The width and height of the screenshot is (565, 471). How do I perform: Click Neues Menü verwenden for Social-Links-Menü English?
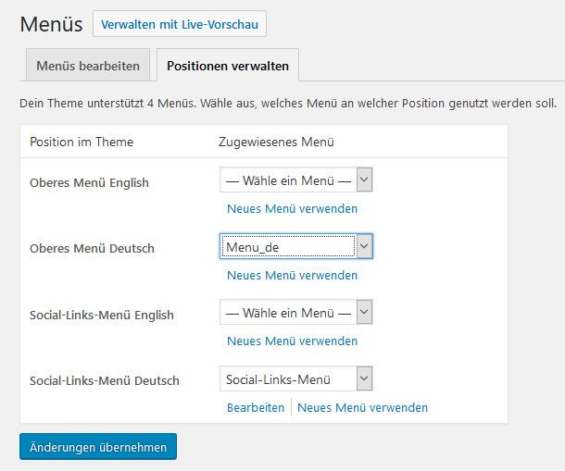pyautogui.click(x=293, y=341)
